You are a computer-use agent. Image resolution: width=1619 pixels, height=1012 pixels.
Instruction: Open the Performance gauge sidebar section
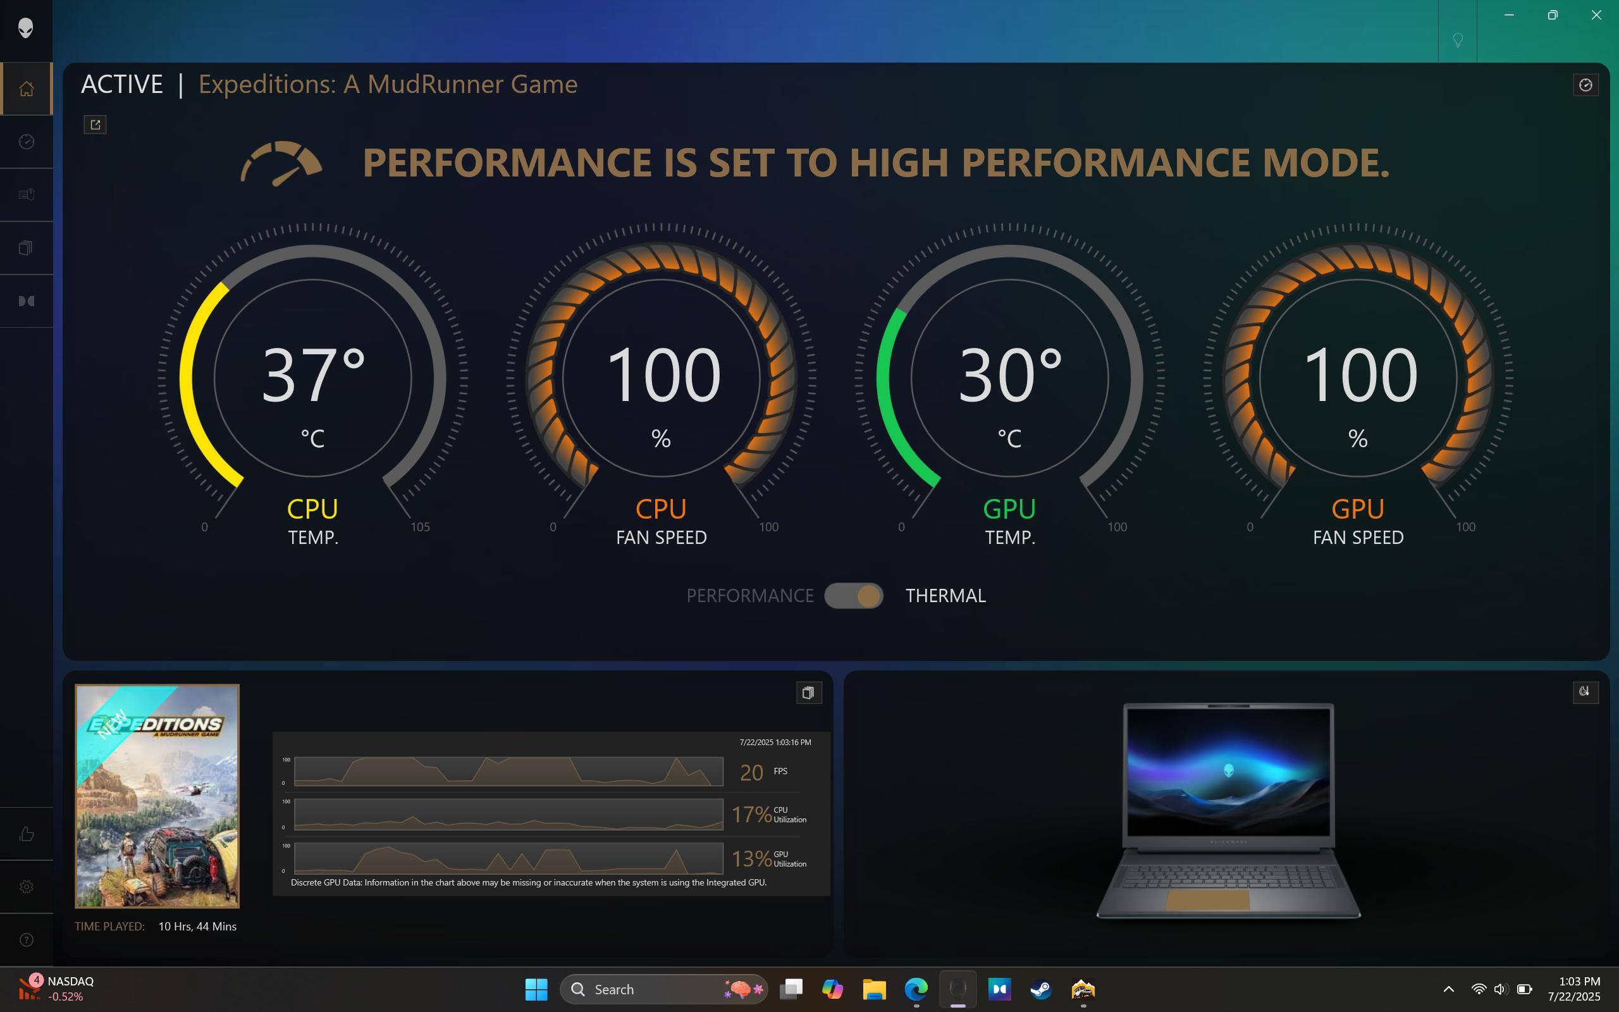pyautogui.click(x=26, y=141)
